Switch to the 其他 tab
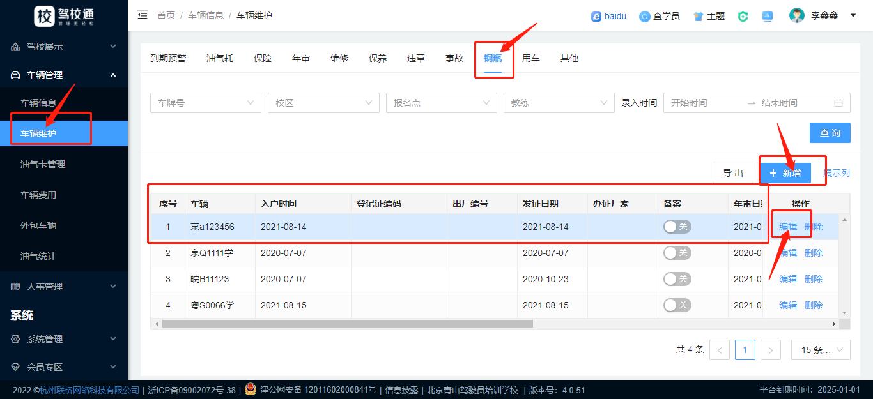Image resolution: width=873 pixels, height=399 pixels. point(569,58)
